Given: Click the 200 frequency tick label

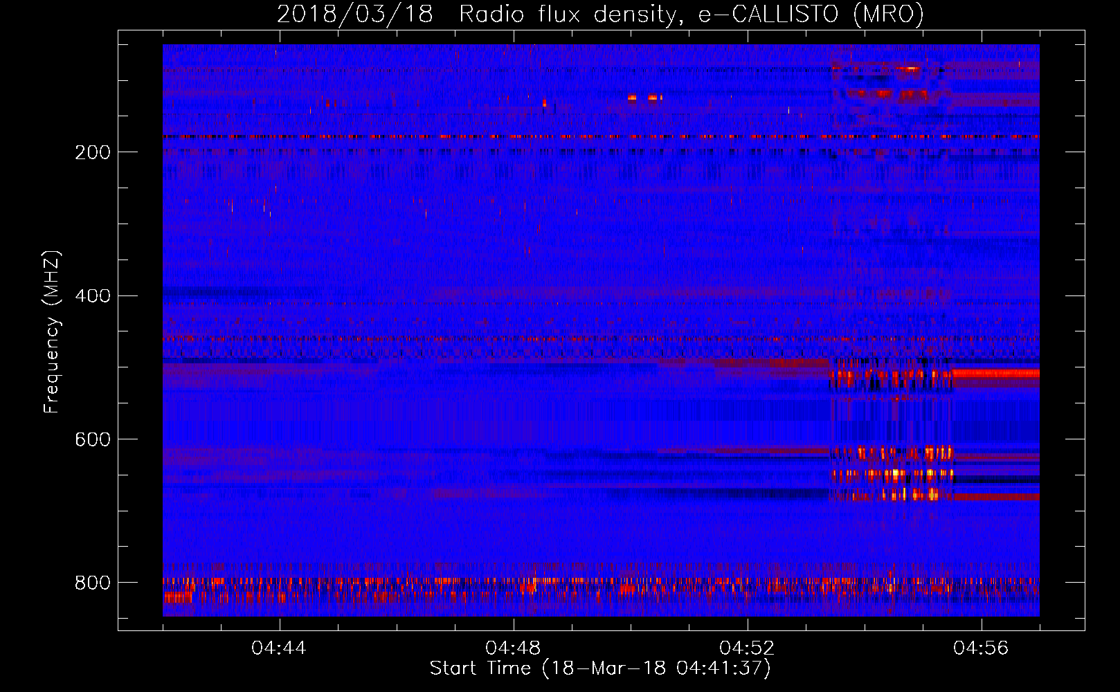Looking at the screenshot, I should 93,152.
